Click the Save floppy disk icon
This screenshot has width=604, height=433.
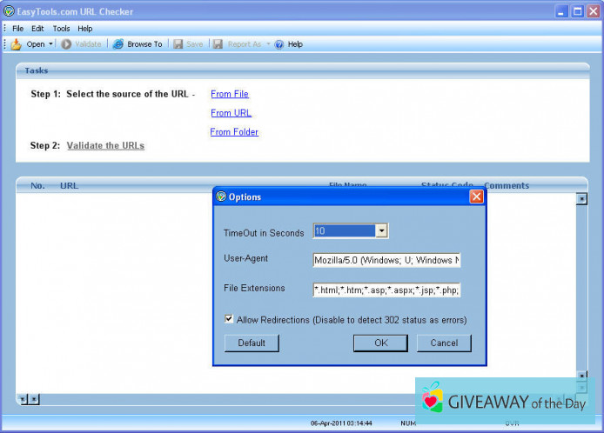tap(178, 44)
